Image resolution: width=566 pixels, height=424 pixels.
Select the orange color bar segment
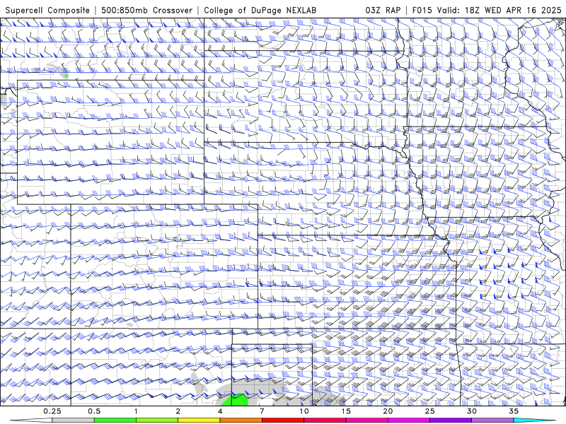tap(241, 420)
